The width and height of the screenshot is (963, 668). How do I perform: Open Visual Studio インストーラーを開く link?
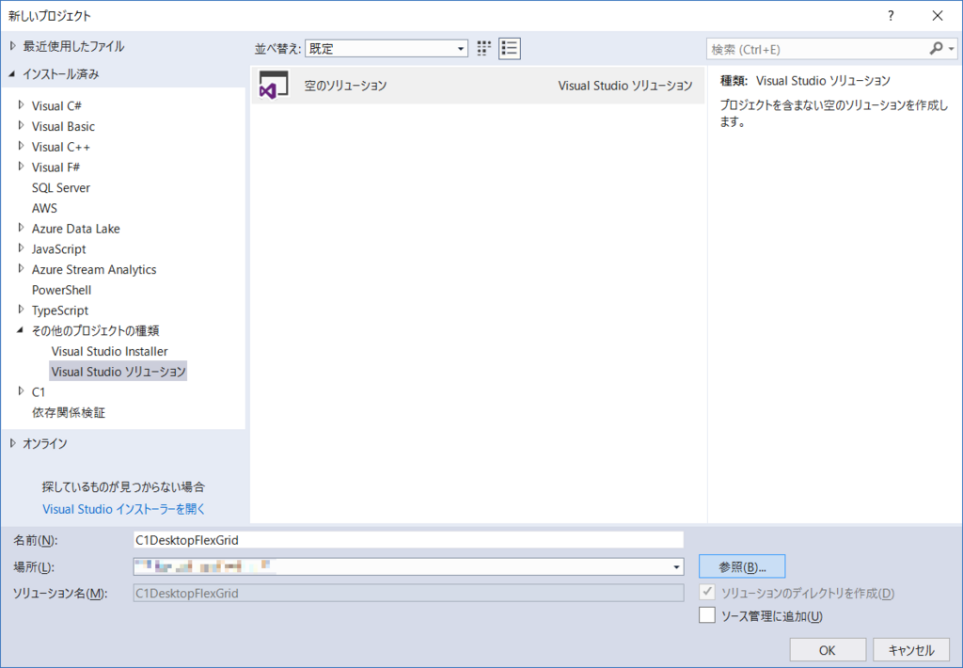(123, 509)
